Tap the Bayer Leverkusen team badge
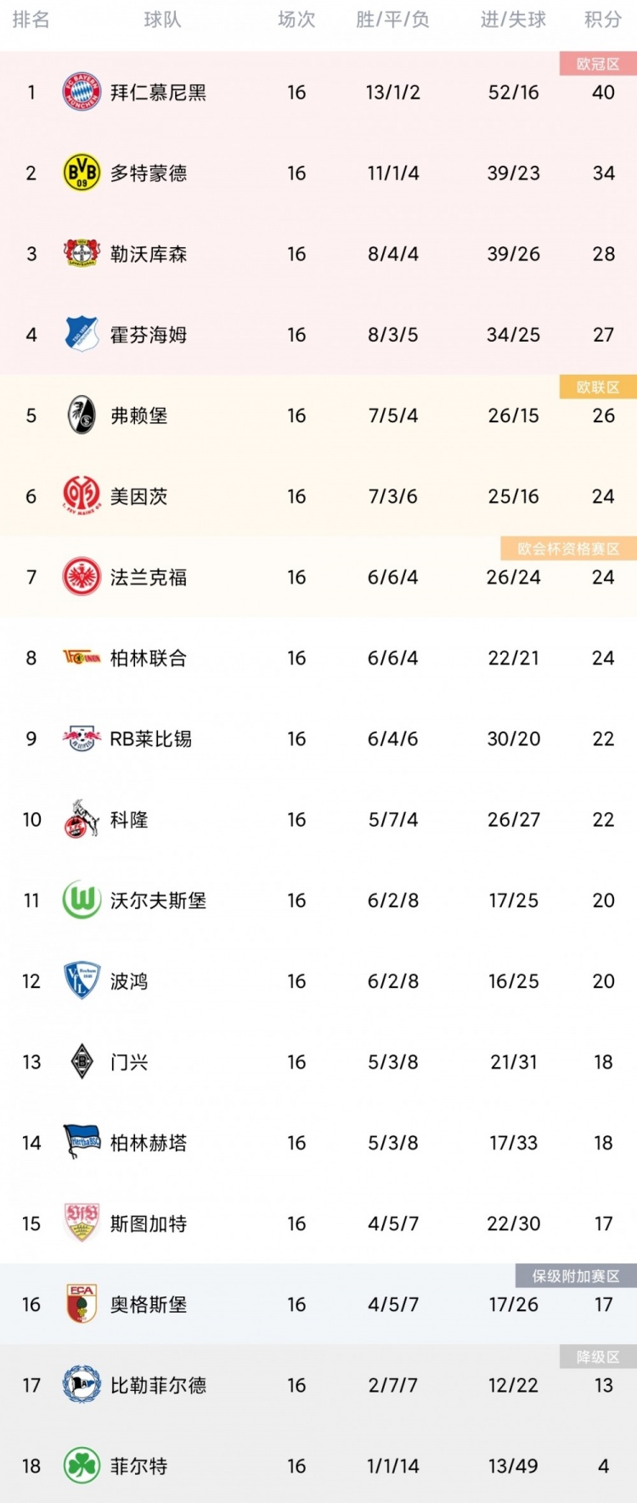The height and width of the screenshot is (1503, 637). (x=82, y=253)
